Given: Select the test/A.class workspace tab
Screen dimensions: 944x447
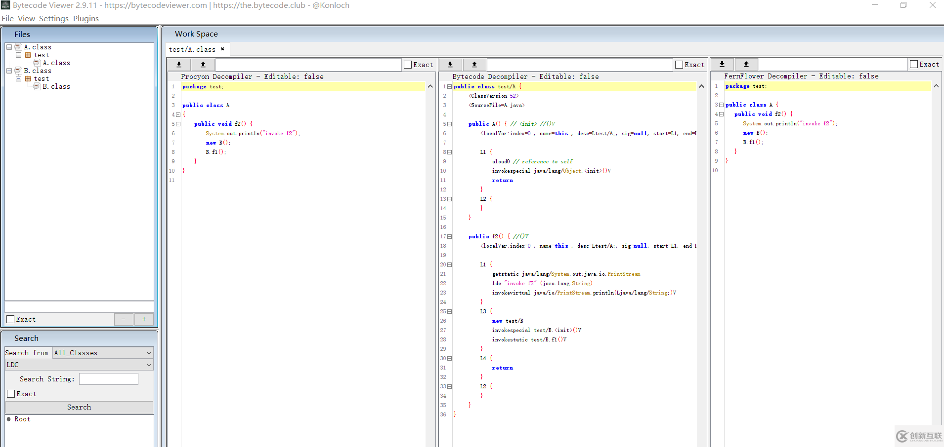Looking at the screenshot, I should point(192,49).
